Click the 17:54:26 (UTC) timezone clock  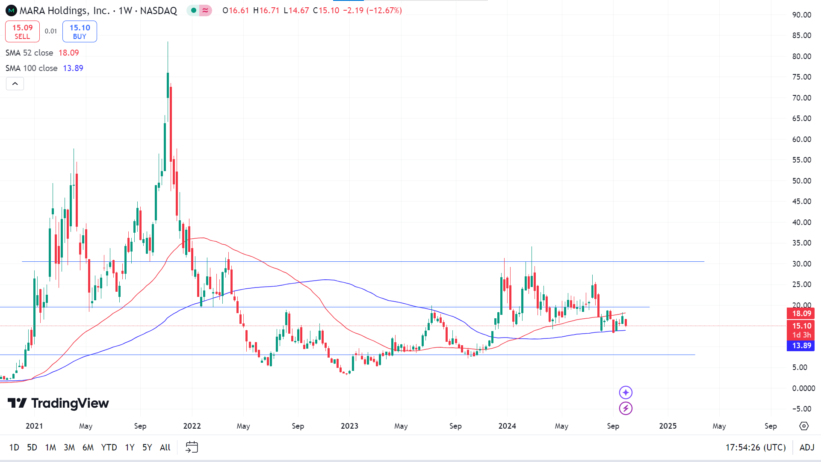756,447
